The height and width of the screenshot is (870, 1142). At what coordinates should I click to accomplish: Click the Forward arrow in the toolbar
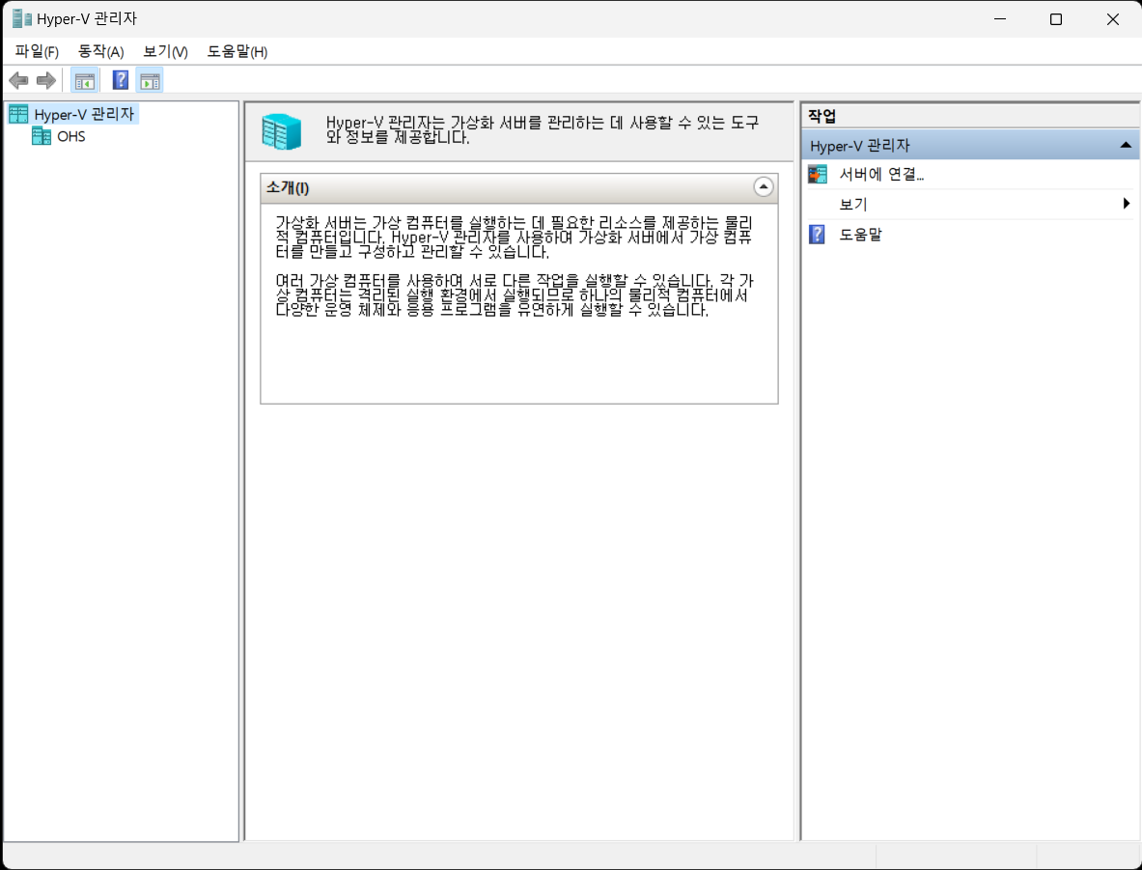point(46,80)
